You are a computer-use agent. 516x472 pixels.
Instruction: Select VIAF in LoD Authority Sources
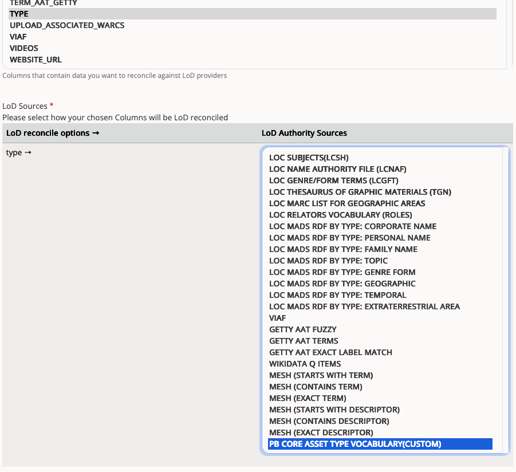point(278,318)
